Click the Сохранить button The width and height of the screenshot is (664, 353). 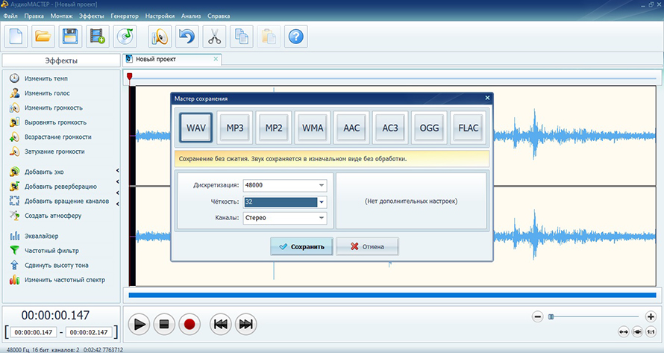pyautogui.click(x=301, y=246)
